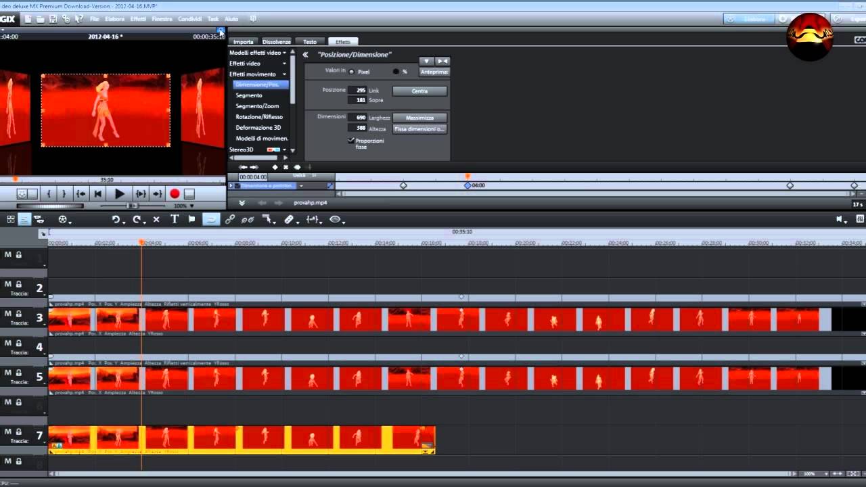Go to beginning of movie
This screenshot has width=866, height=487.
98,193
